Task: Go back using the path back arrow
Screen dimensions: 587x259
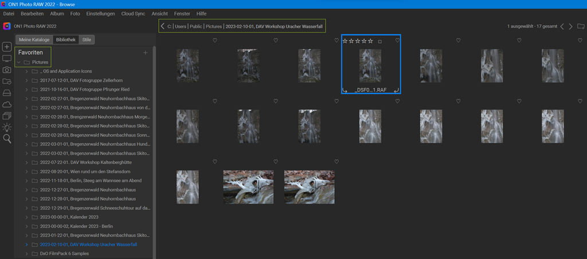Action: tap(163, 26)
